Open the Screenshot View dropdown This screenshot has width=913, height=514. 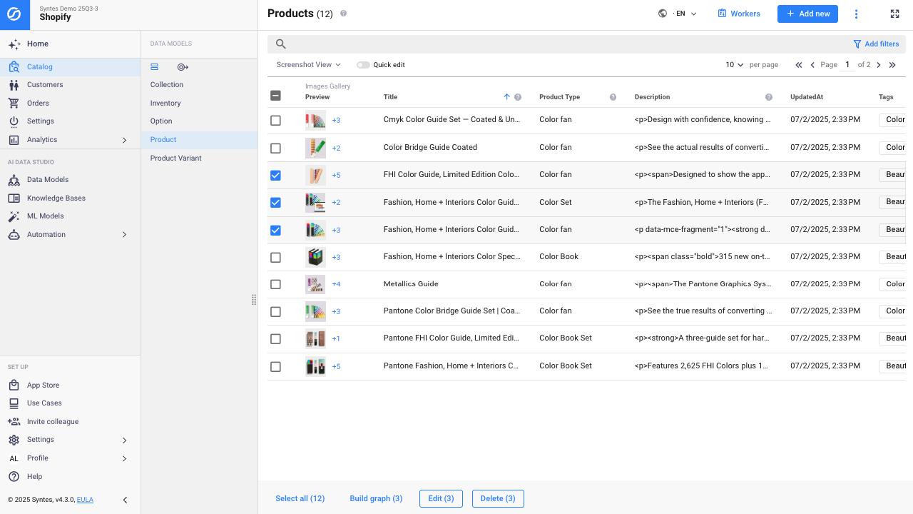309,65
